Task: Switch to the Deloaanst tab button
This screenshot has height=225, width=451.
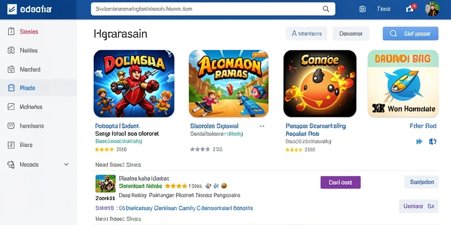Action: [x=351, y=33]
